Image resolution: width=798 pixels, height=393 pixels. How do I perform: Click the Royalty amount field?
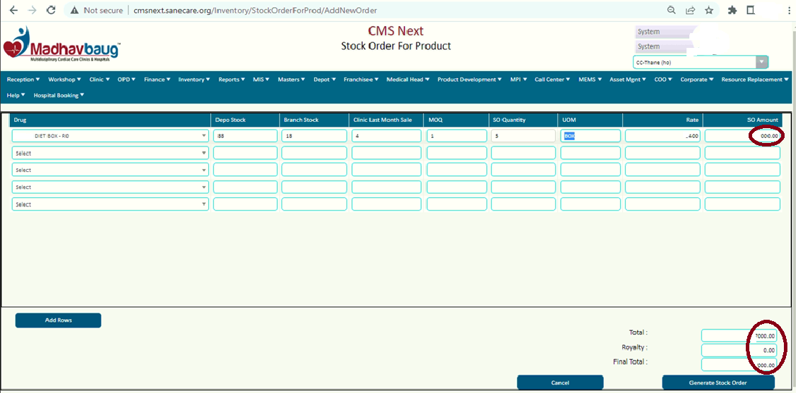point(739,350)
